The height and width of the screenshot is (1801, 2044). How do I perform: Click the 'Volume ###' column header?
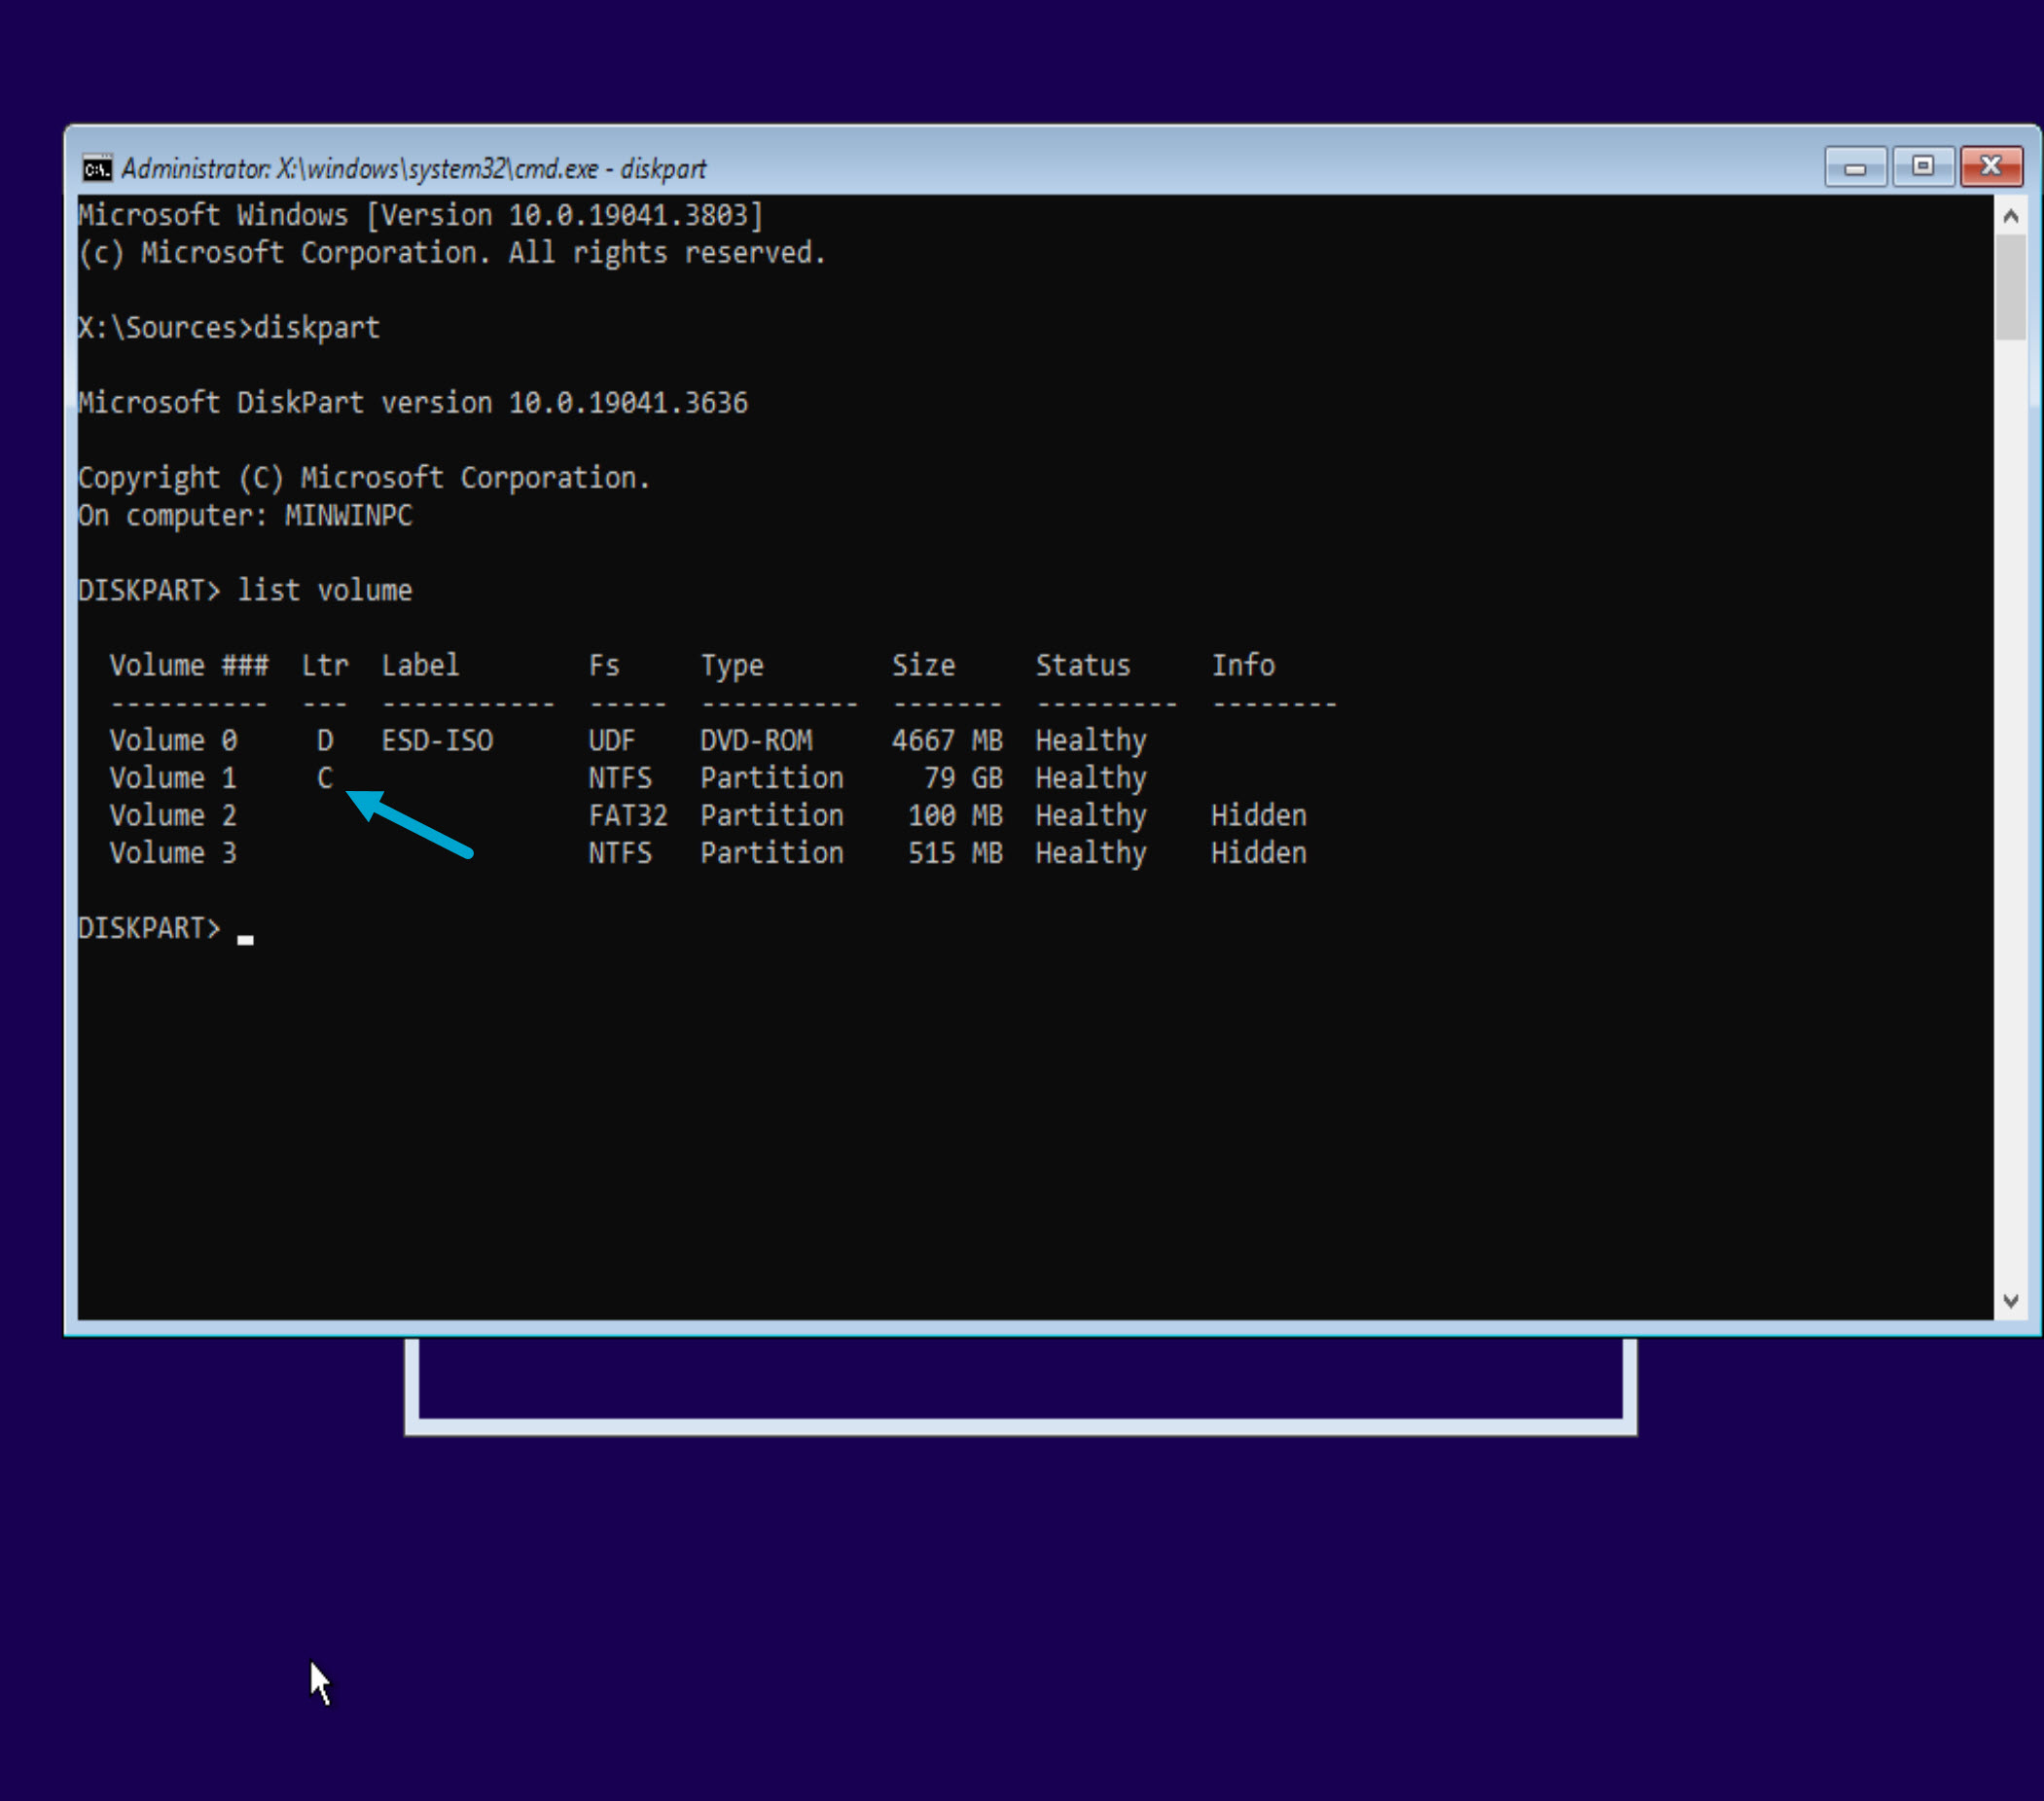click(189, 666)
